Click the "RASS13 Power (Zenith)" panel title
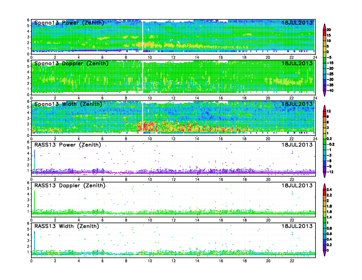 click(68, 145)
